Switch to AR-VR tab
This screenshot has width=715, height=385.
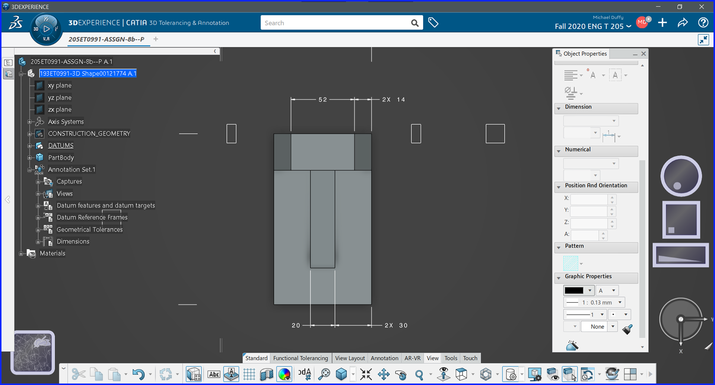pos(413,358)
